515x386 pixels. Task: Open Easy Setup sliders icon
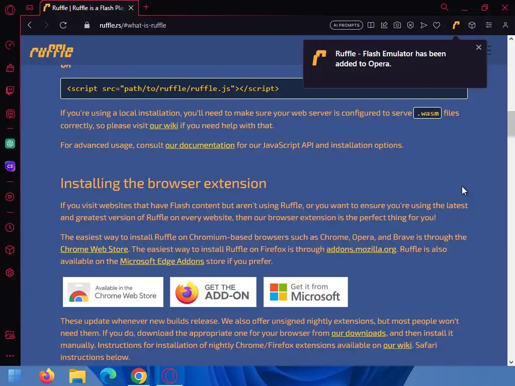coord(489,25)
